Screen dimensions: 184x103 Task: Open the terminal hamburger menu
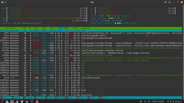click(x=170, y=2)
